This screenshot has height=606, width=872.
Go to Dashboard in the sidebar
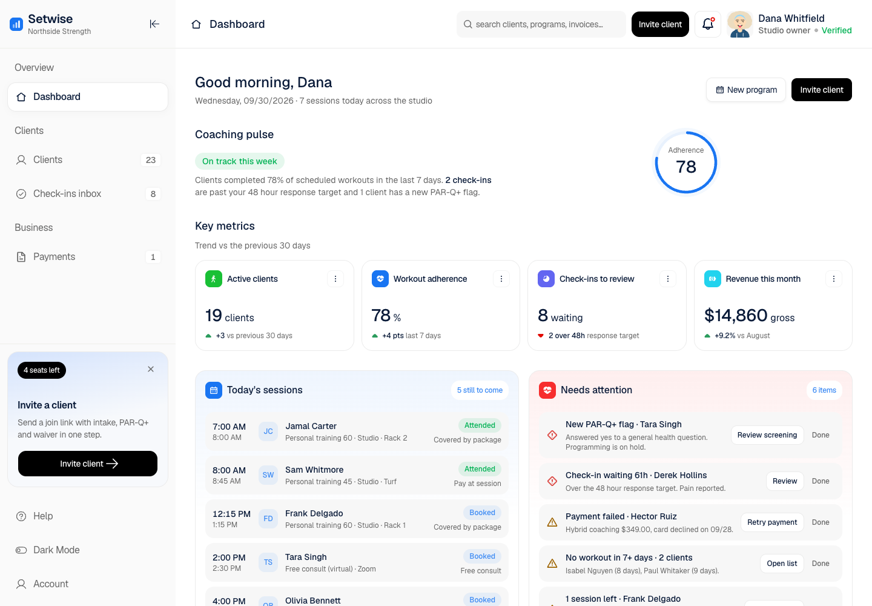(x=88, y=97)
